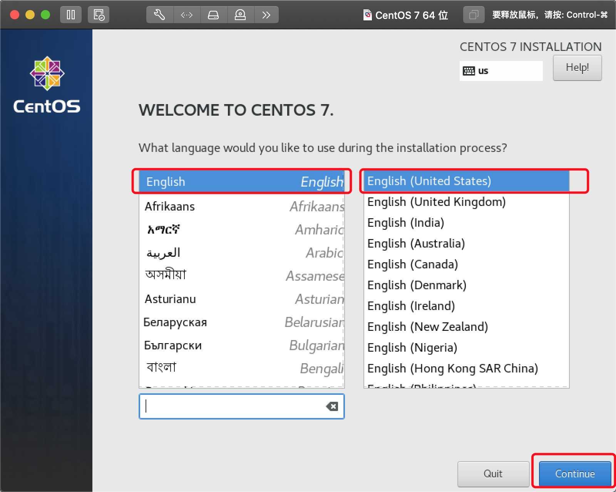Screen dimensions: 616x492
Task: Choose English (United States) locale
Action: point(466,181)
